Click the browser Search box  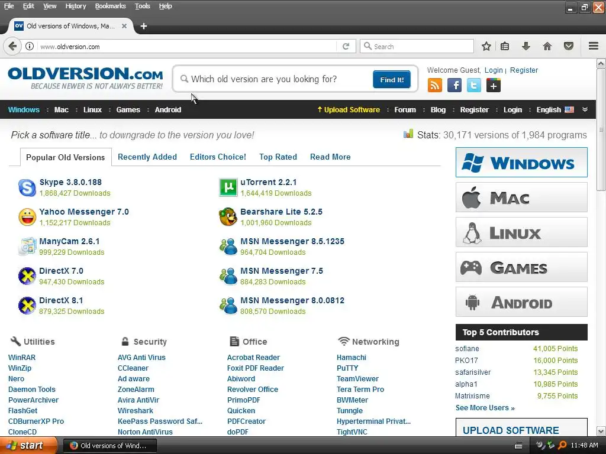tap(417, 46)
